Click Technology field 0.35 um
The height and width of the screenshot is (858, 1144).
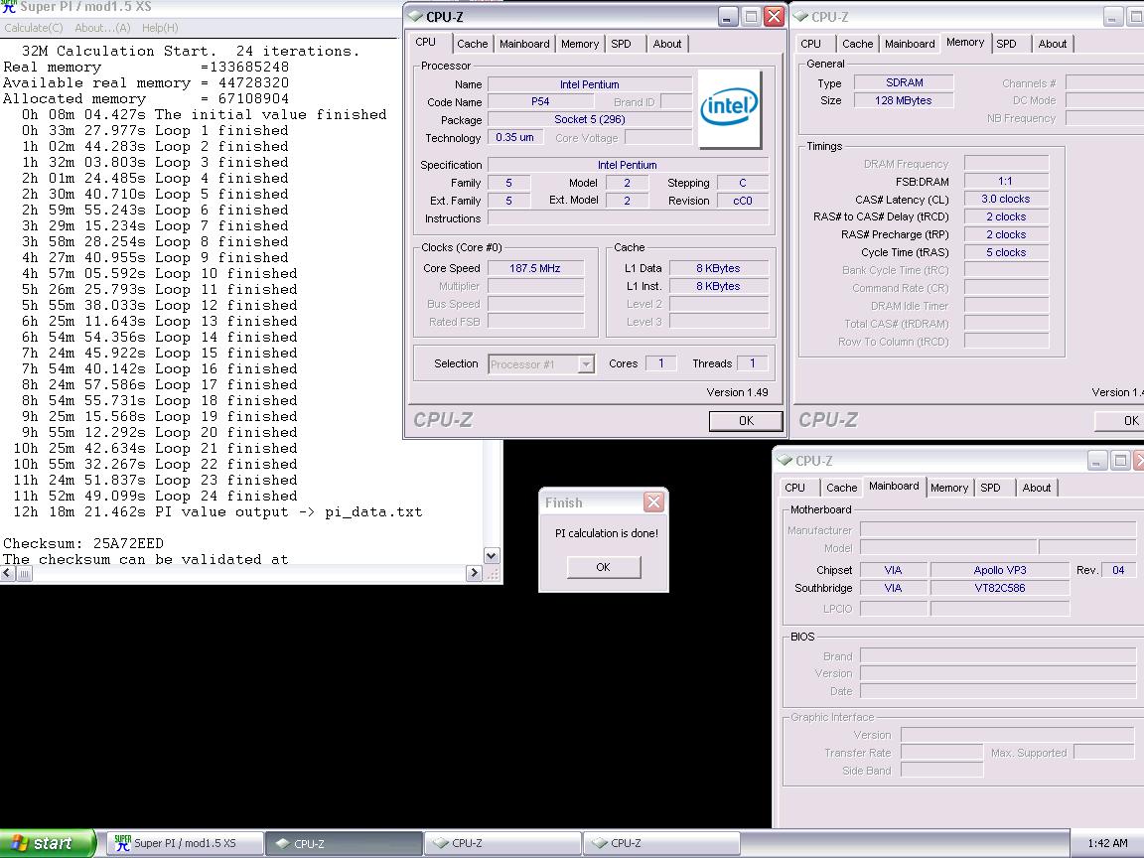515,137
